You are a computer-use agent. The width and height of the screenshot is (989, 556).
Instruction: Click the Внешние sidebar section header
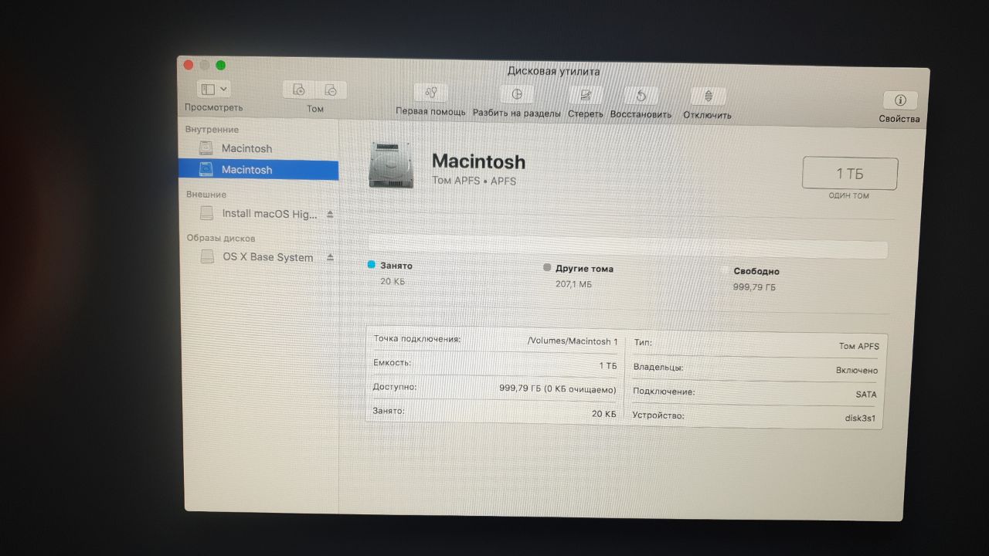(206, 195)
